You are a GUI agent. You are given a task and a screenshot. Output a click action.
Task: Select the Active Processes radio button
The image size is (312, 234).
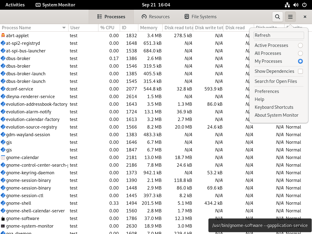pyautogui.click(x=300, y=45)
